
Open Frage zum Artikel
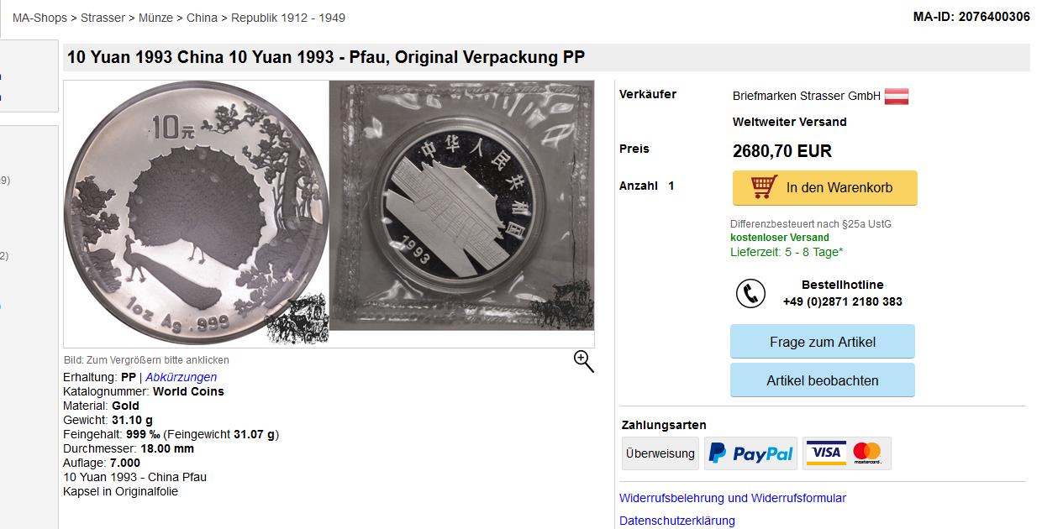coord(822,342)
